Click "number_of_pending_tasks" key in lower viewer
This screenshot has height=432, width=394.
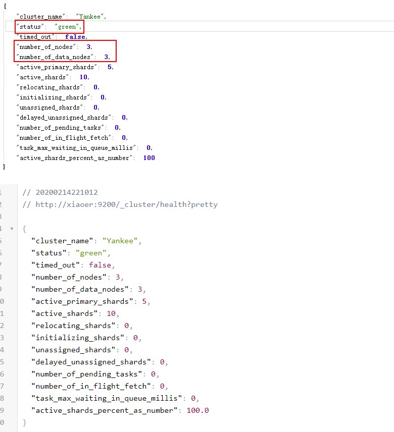[87, 374]
